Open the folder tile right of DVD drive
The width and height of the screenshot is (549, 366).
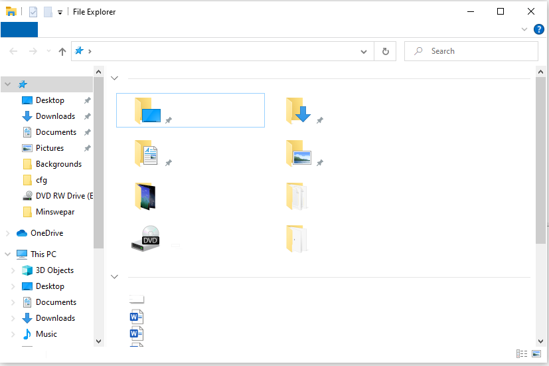click(x=297, y=238)
